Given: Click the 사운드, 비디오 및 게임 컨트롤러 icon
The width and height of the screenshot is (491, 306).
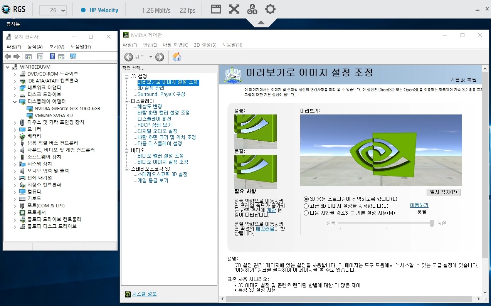Looking at the screenshot, I should point(22,150).
